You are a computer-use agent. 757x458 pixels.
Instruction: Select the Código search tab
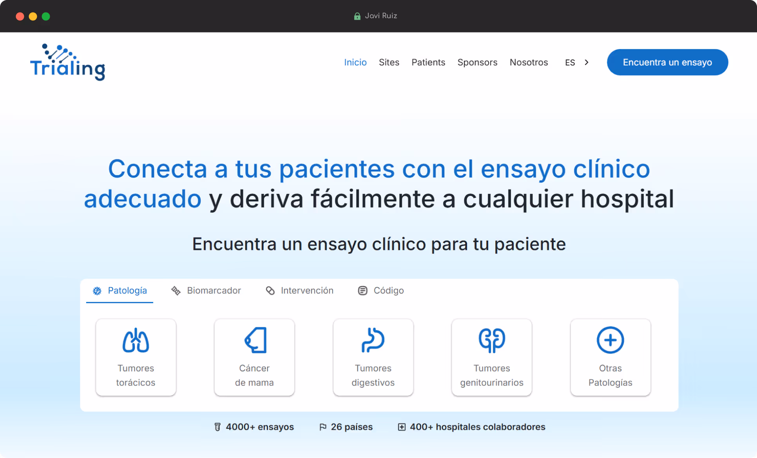click(x=381, y=291)
